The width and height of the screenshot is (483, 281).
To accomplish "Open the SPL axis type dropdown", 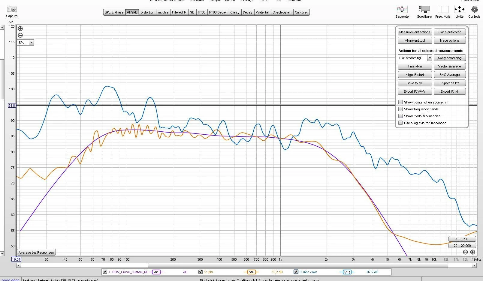I will [x=31, y=43].
